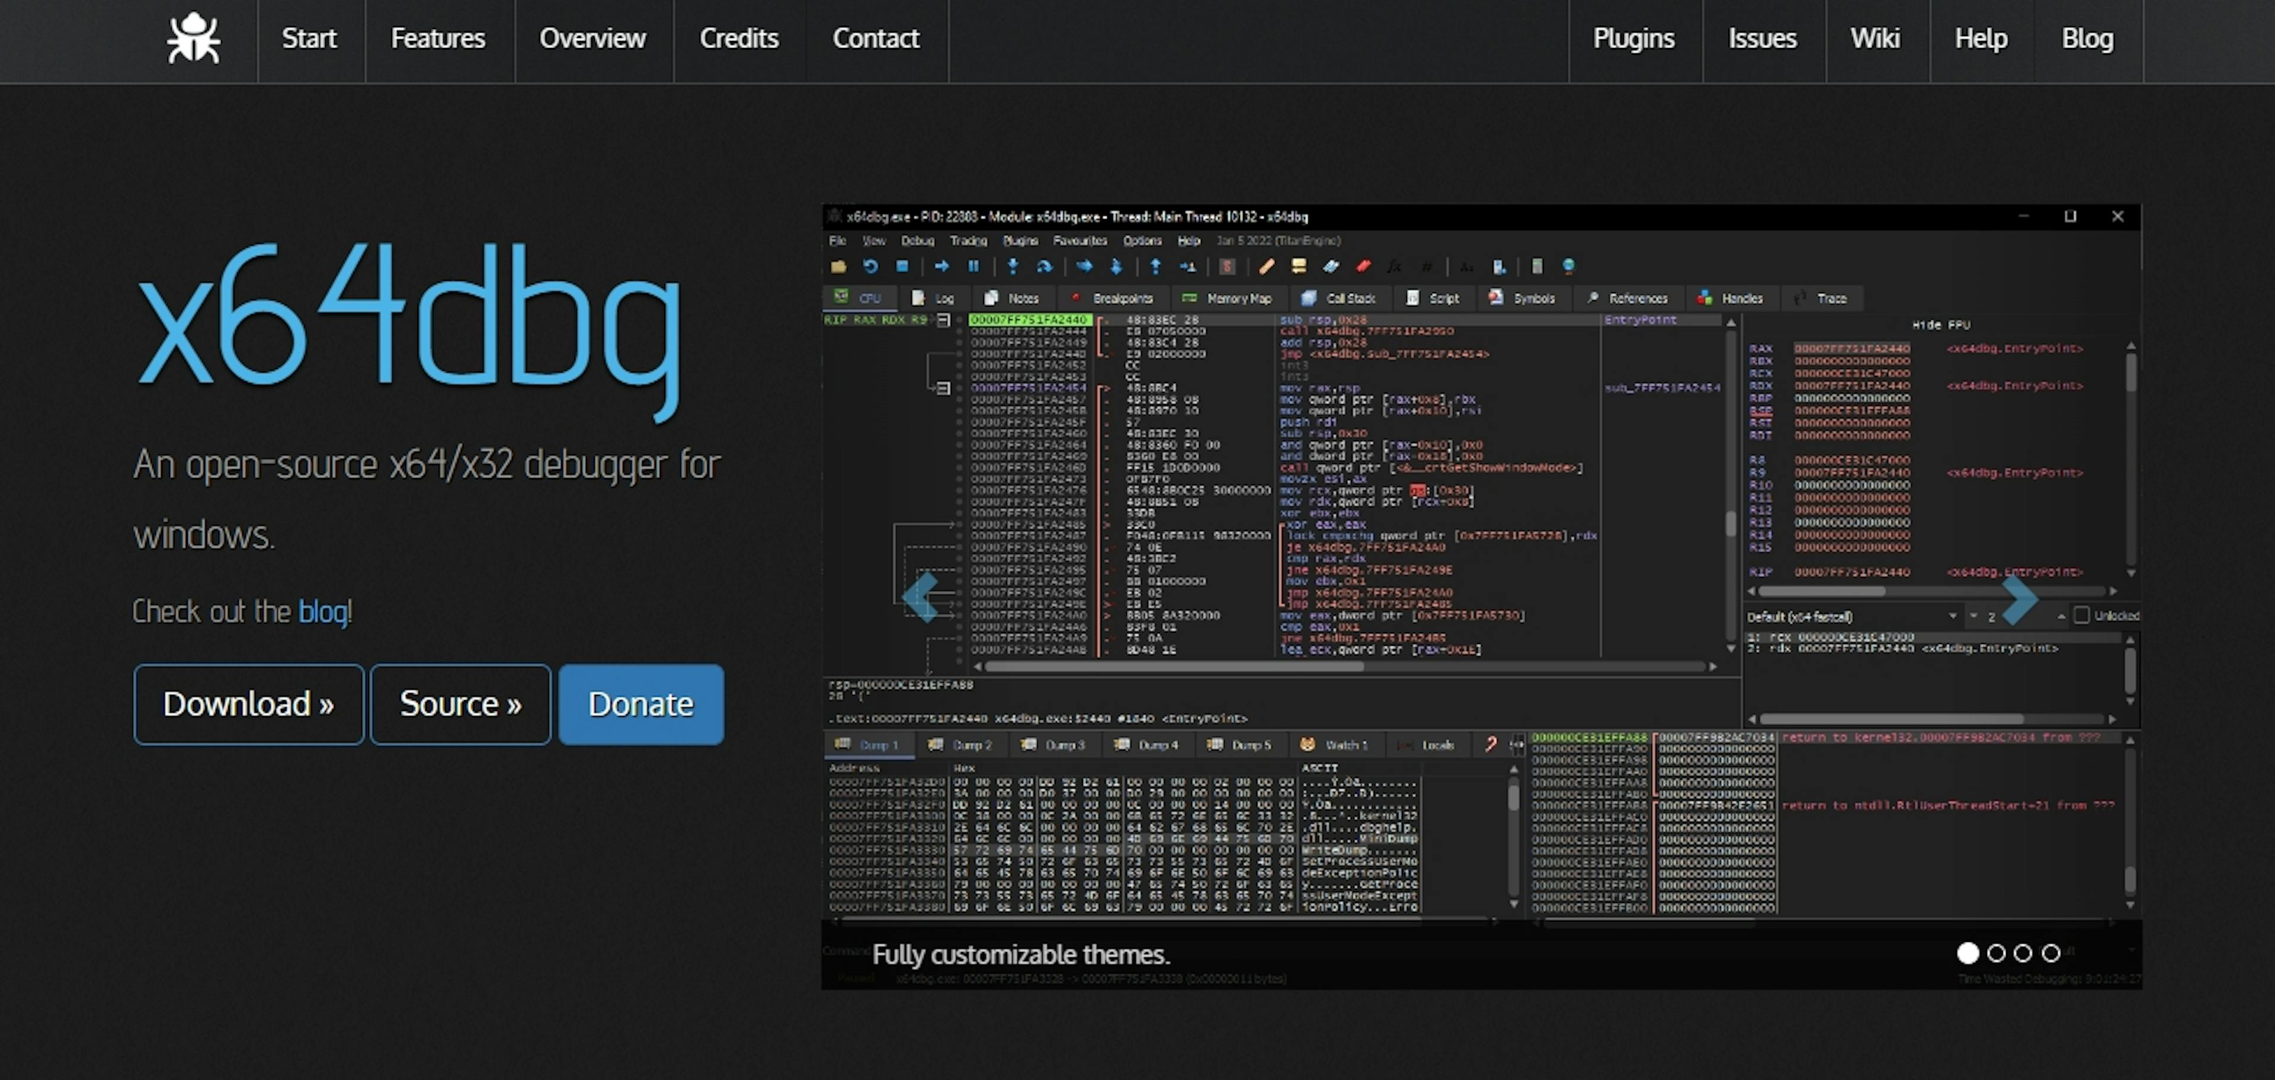Click the calculator icon in the debugger toolbar
The height and width of the screenshot is (1080, 2275).
[x=1537, y=266]
